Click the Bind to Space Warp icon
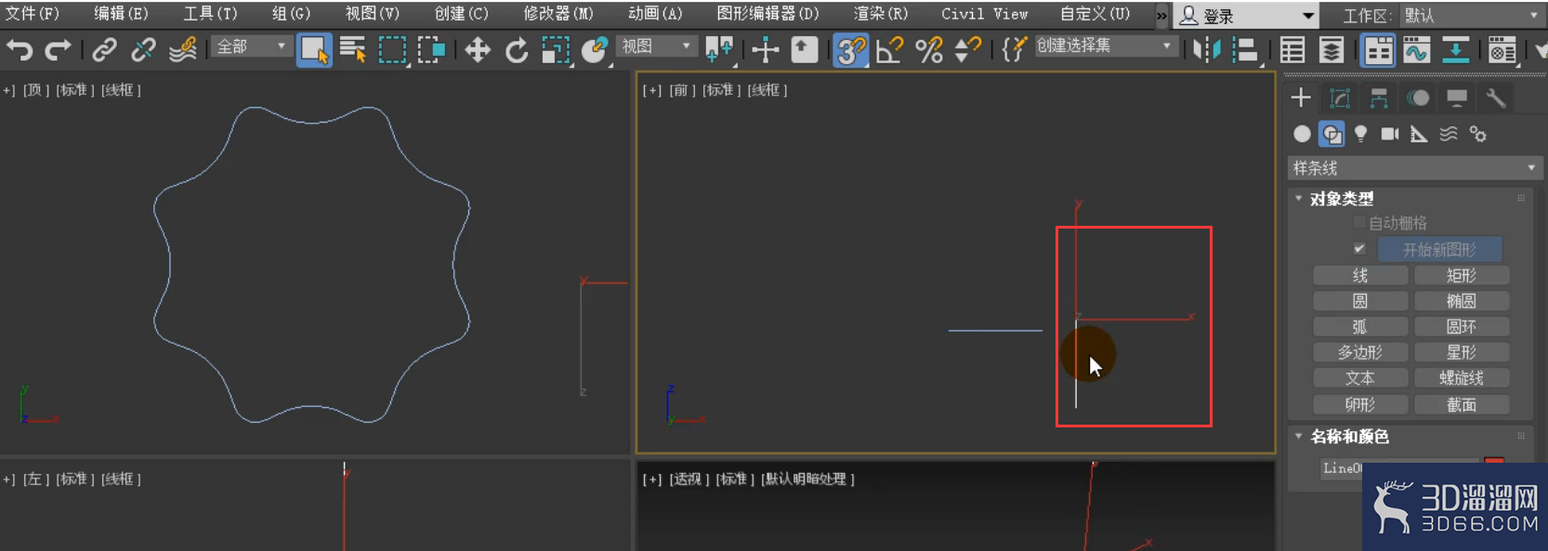Viewport: 1548px width, 551px height. (183, 49)
